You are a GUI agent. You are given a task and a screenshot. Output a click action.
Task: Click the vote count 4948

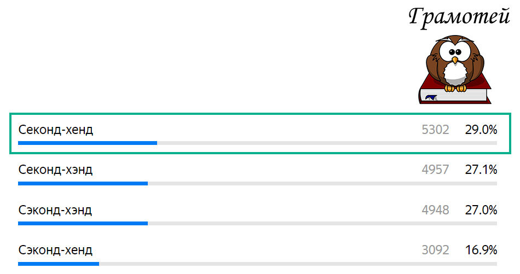point(436,210)
